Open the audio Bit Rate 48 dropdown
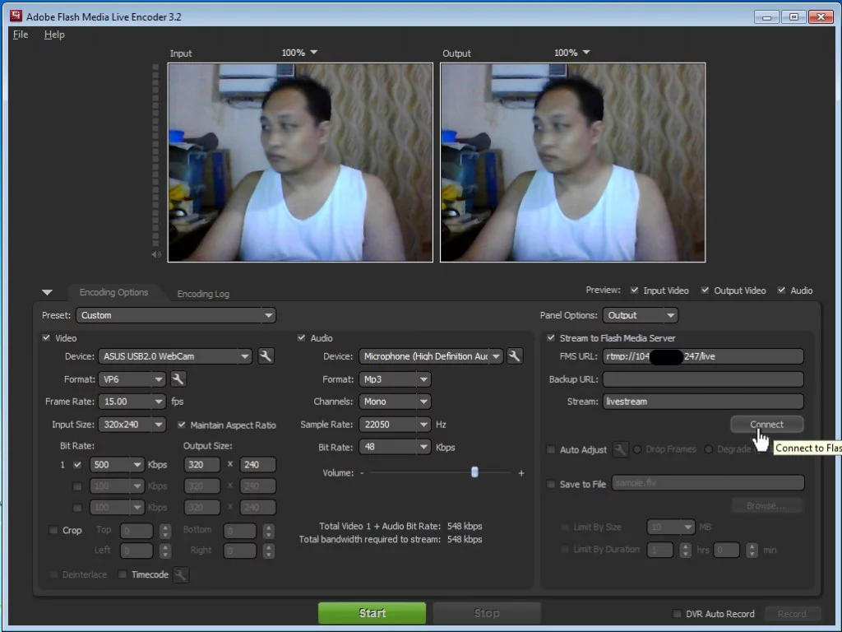842x632 pixels. pos(395,447)
